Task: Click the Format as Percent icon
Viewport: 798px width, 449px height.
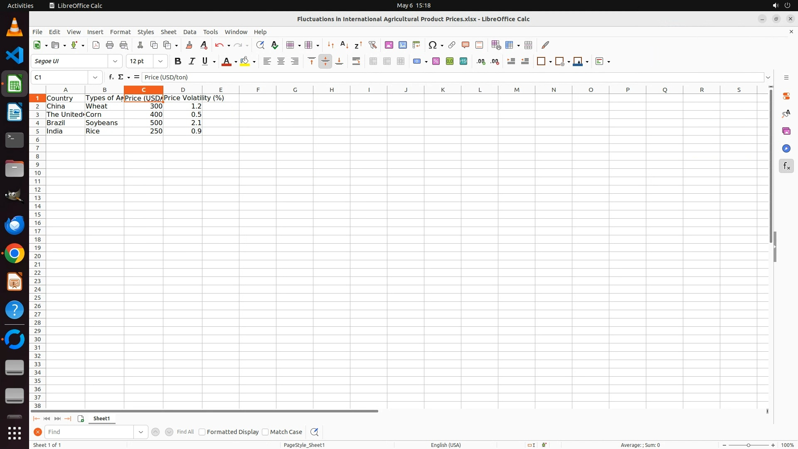Action: point(436,62)
